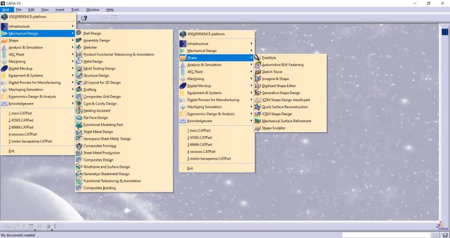Launch Assembly Design via its icon
Viewport: 450px width, 238px height.
[x=79, y=40]
